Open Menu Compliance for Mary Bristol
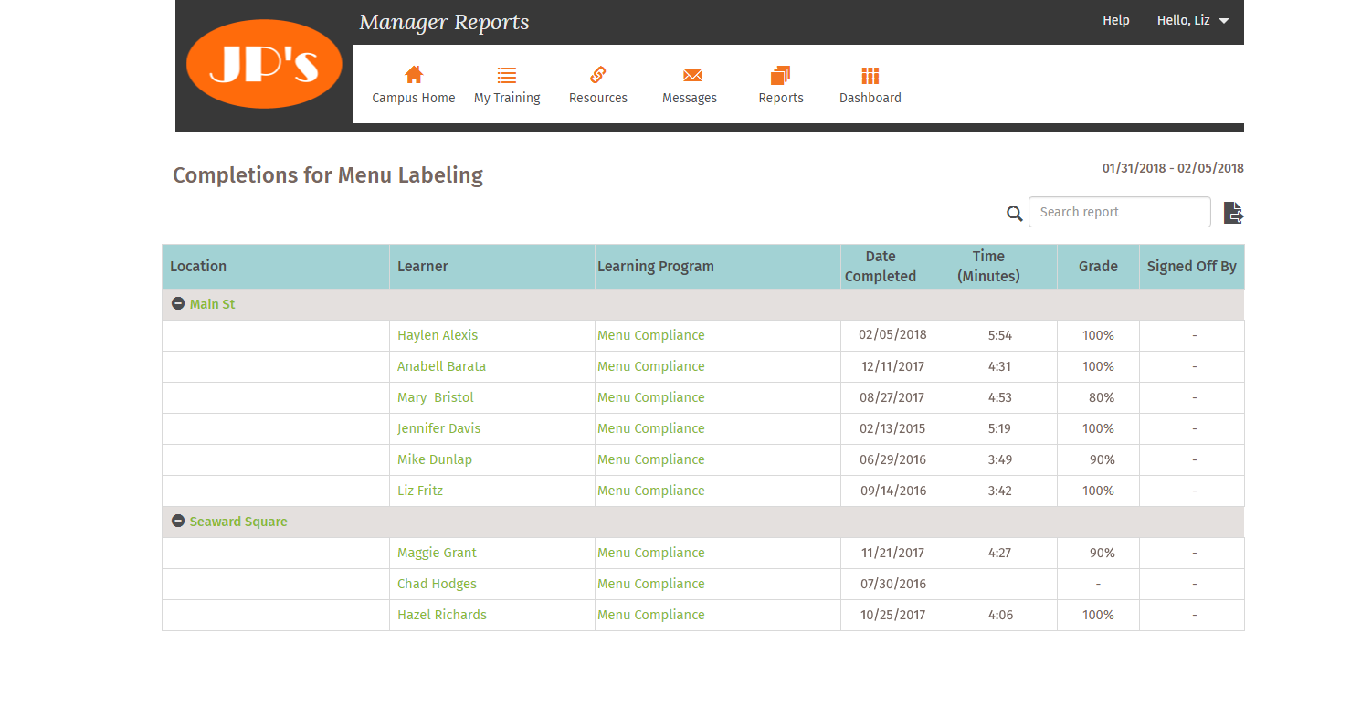Screen dimensions: 1361x707 pyautogui.click(x=651, y=397)
